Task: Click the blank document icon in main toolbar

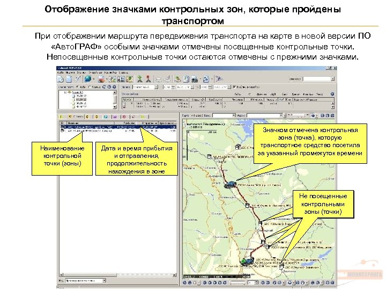Action: [x=69, y=79]
